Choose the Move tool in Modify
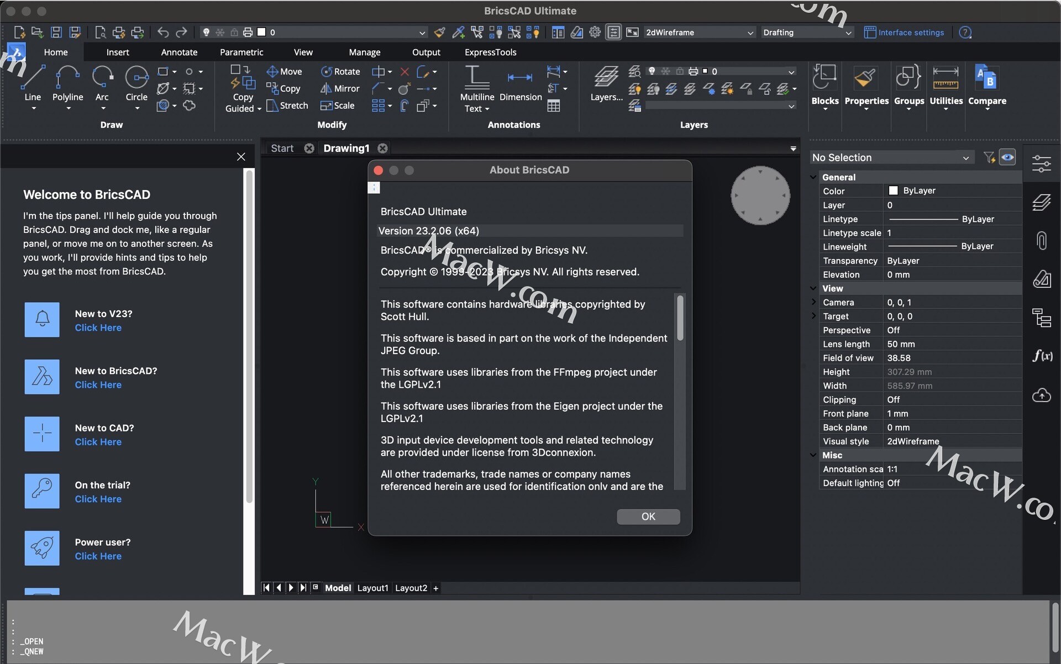1061x664 pixels. [x=284, y=71]
